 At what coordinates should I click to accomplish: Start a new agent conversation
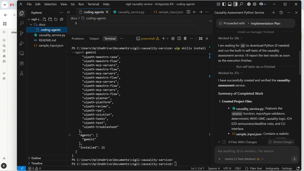tap(273, 12)
